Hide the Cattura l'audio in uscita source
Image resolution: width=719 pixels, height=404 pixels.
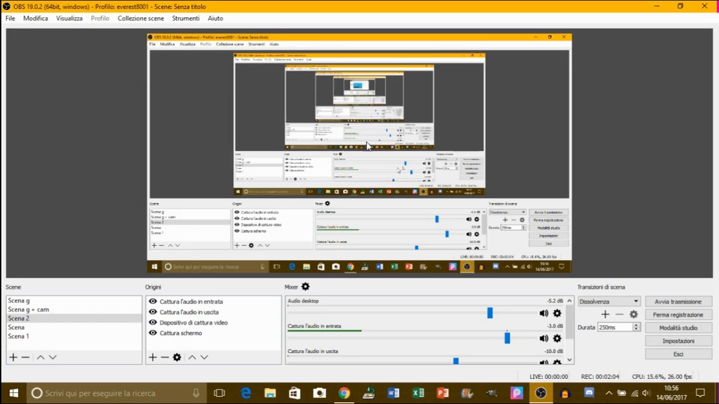coord(153,312)
